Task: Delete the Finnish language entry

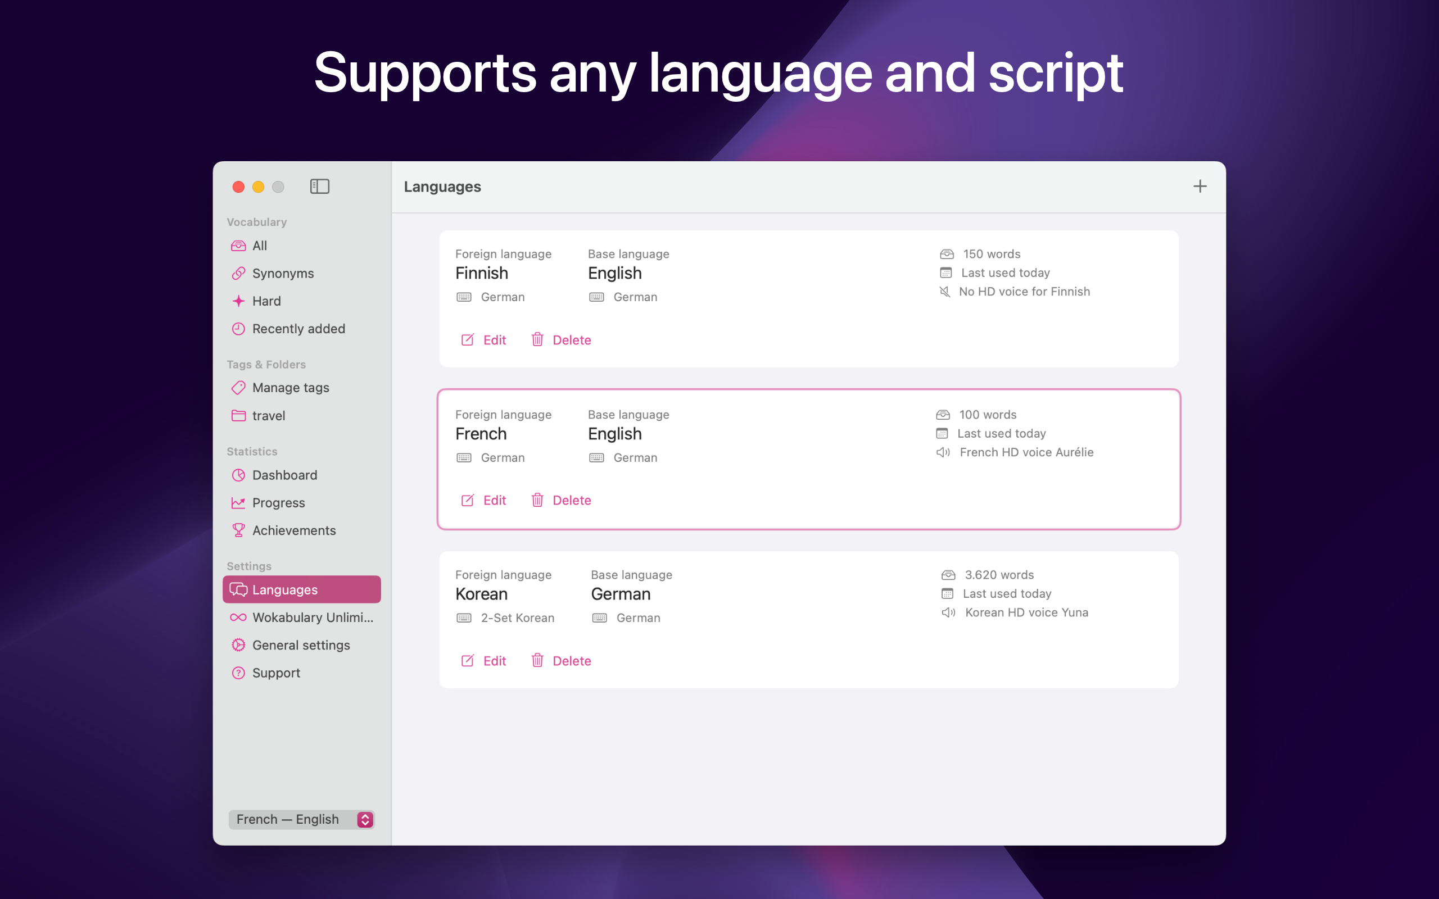Action: (x=561, y=340)
